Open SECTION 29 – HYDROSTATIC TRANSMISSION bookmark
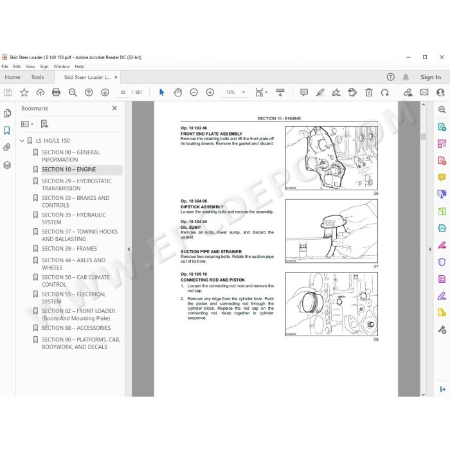 click(x=76, y=184)
